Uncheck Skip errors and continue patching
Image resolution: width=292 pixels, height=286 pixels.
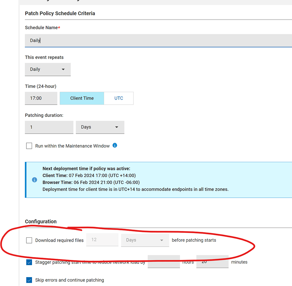(29, 280)
